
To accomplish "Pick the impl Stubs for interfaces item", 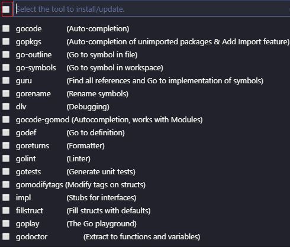I will point(145,198).
